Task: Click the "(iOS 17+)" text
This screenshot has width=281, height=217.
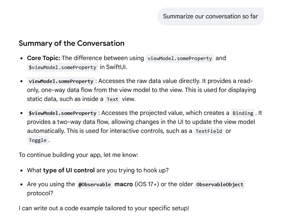Action: point(147,184)
